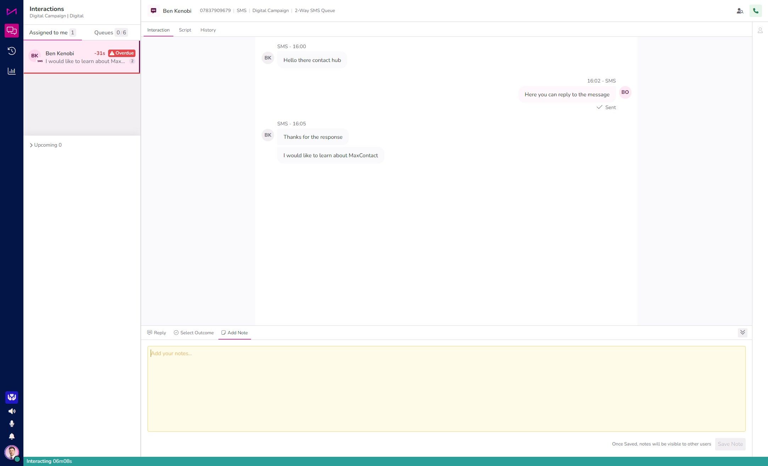The height and width of the screenshot is (466, 768).
Task: Toggle the microphone mute icon
Action: 12,424
